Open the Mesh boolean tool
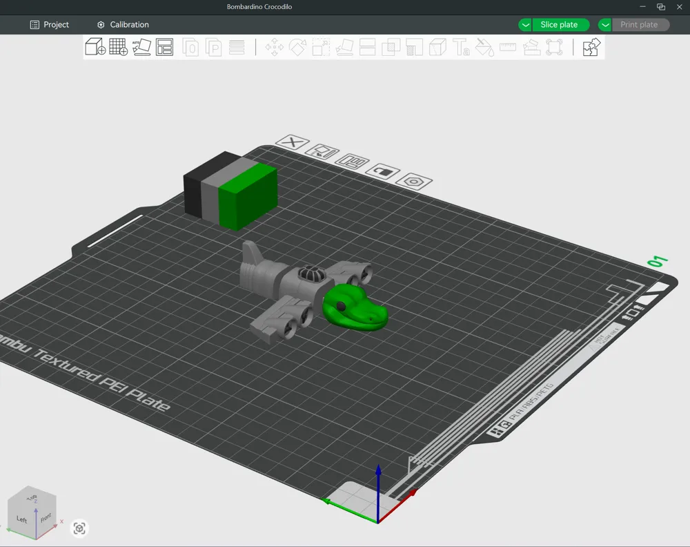Screen dimensions: 690x547 point(391,47)
